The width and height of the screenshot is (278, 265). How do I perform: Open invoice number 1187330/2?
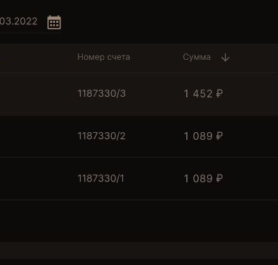click(101, 136)
